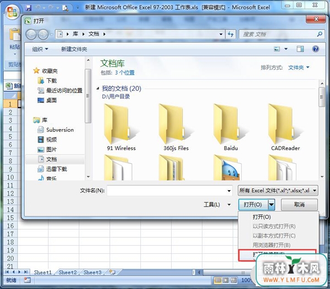
Task: Click the Office button in Excel
Action: tap(12, 12)
